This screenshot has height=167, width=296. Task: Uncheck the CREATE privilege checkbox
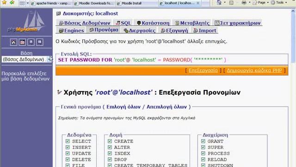click(110, 141)
